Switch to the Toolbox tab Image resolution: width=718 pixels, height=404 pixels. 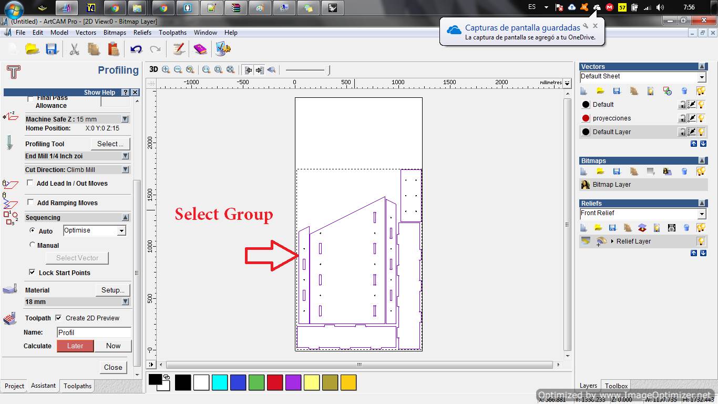[616, 386]
